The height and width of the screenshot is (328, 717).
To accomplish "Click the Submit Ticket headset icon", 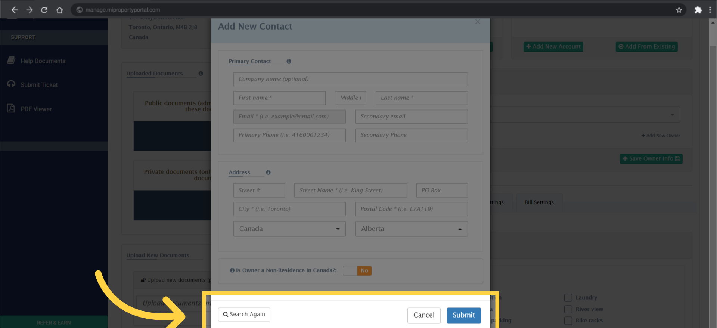I will pos(11,84).
